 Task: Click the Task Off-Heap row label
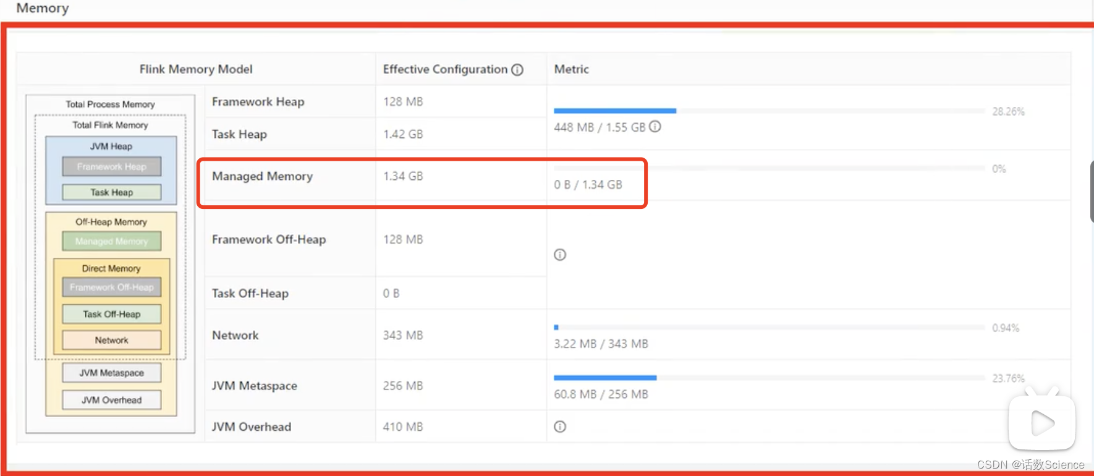(x=250, y=293)
